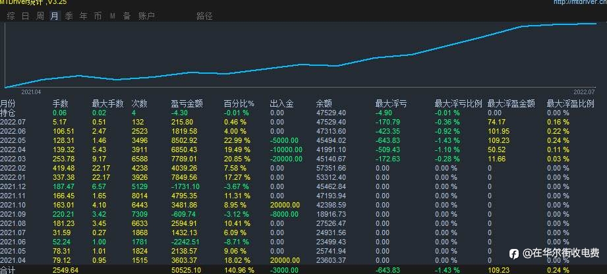This screenshot has width=607, height=274.
Task: Select the 2021.12 month row
Action: point(303,186)
